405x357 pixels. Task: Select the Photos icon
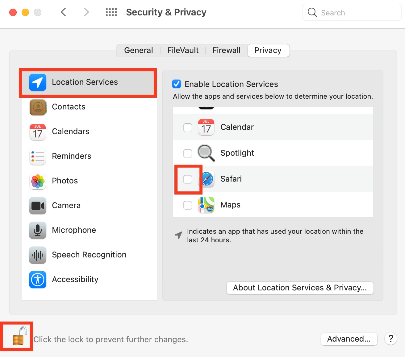tap(37, 181)
